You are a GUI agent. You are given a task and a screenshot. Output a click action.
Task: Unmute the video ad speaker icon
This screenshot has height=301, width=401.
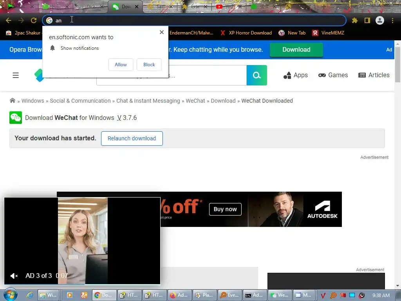[x=14, y=276]
